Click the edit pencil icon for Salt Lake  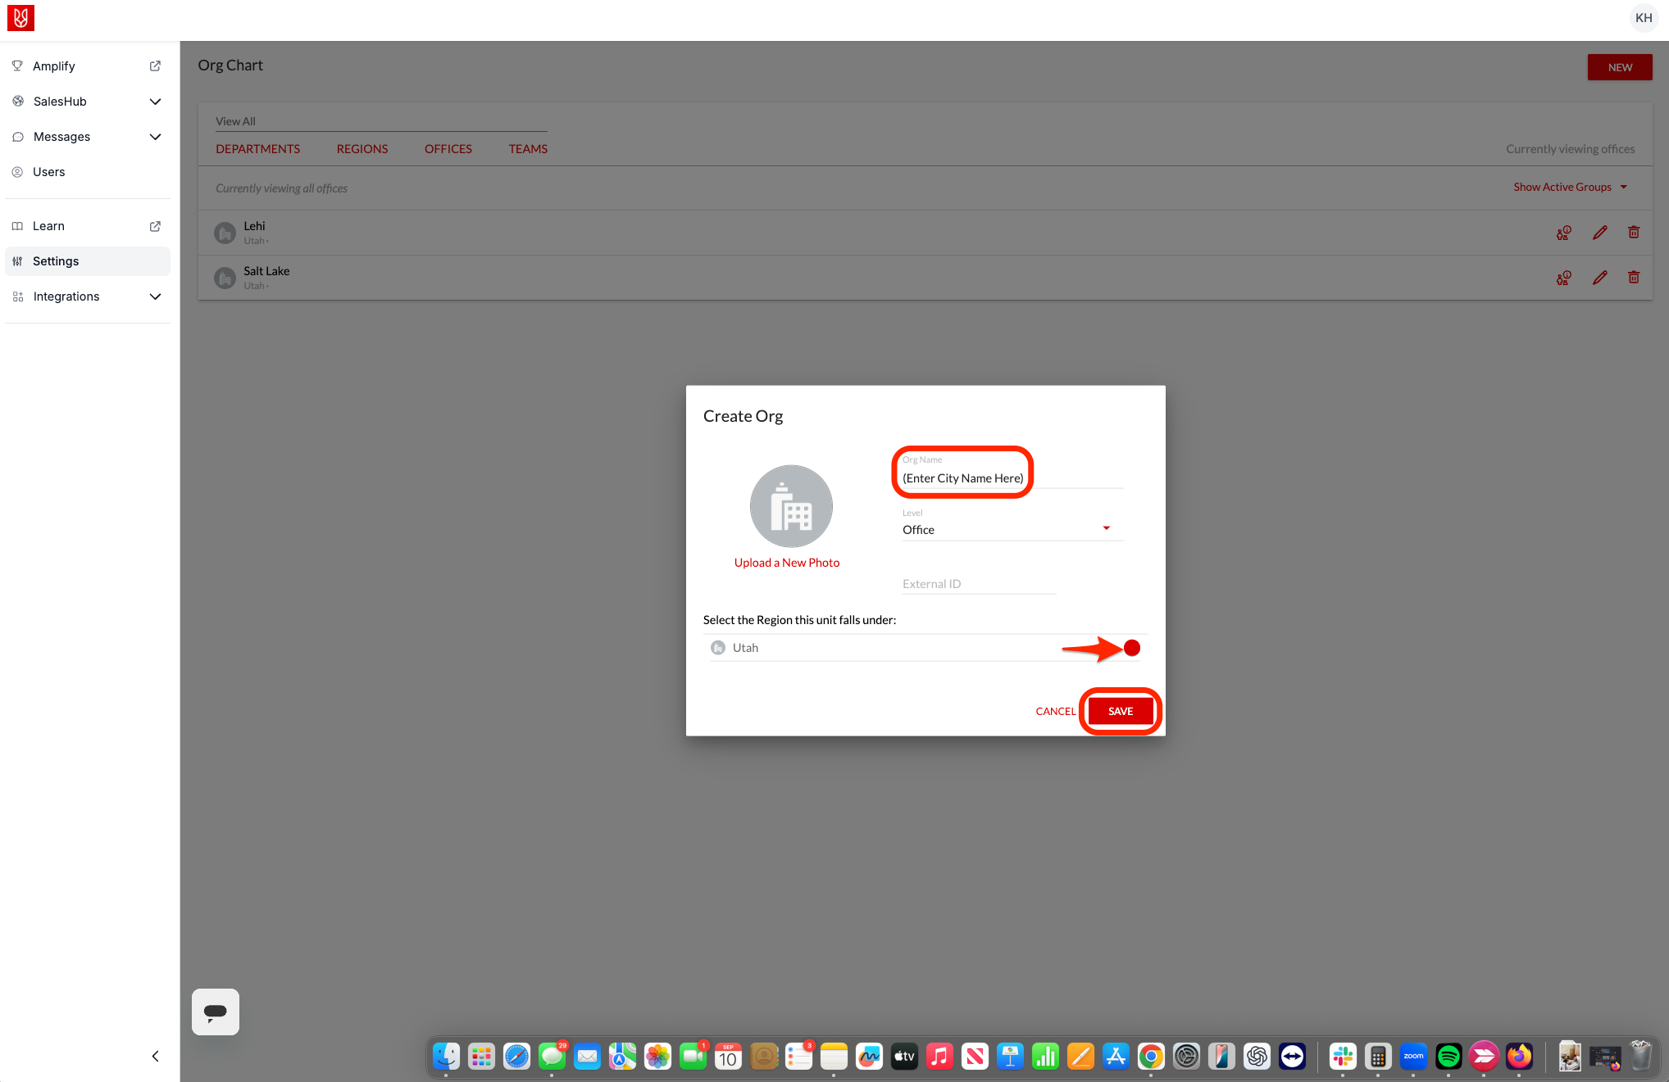[1599, 278]
